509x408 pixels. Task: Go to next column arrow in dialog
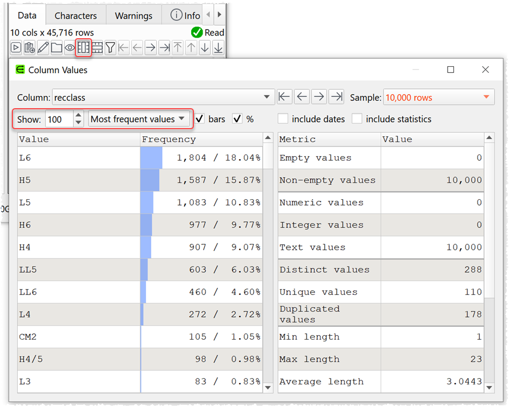pos(319,97)
